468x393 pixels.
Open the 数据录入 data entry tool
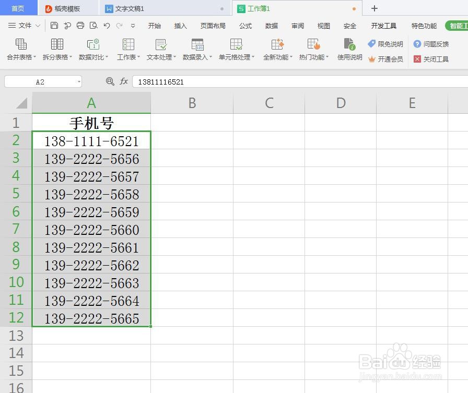point(197,50)
